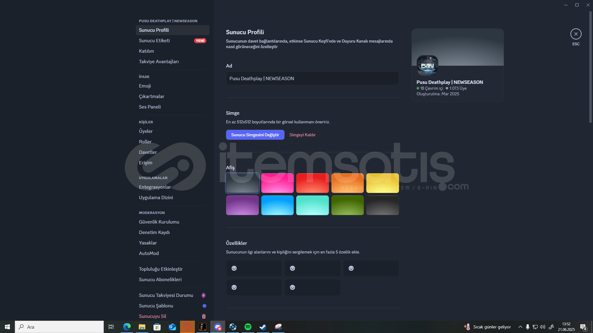Select the red banner color
Image resolution: width=593 pixels, height=333 pixels.
point(313,183)
